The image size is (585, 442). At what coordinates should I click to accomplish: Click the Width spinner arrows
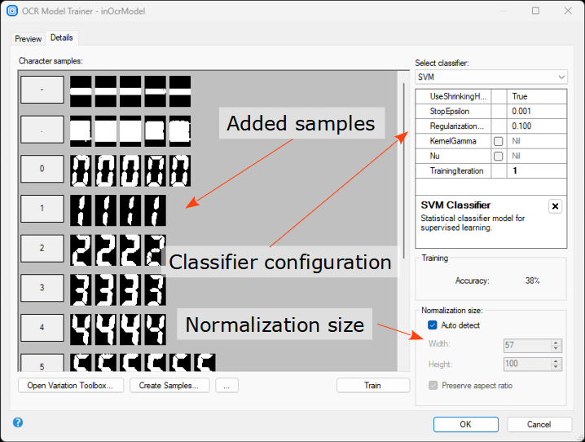556,347
